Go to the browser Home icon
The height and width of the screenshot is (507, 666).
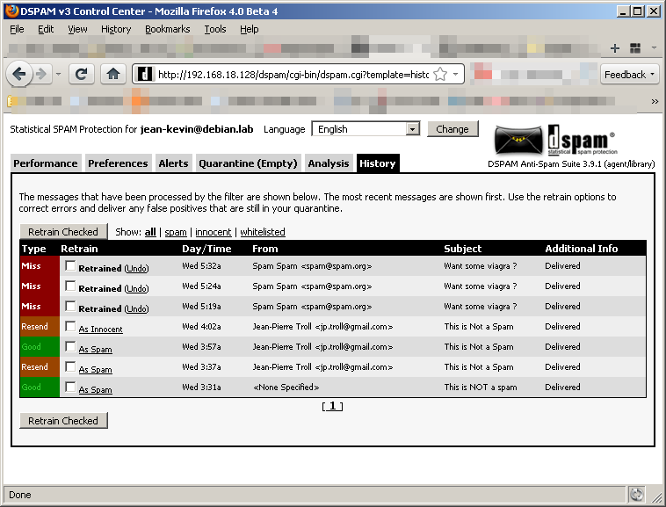pos(113,75)
